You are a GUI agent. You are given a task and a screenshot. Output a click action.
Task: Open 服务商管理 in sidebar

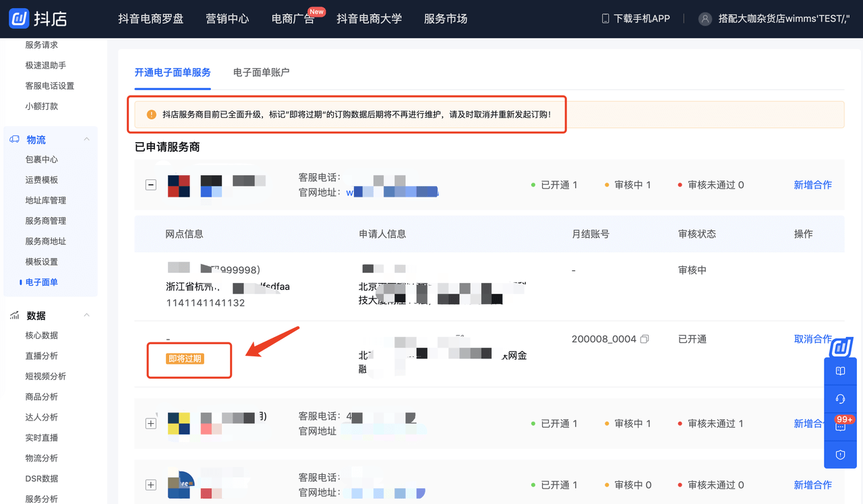pyautogui.click(x=46, y=221)
